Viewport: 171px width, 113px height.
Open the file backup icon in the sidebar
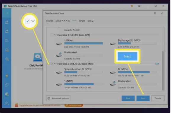coord(7,40)
